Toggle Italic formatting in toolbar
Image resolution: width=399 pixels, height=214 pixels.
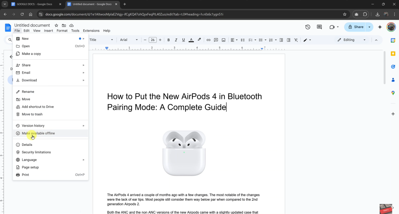pyautogui.click(x=176, y=40)
